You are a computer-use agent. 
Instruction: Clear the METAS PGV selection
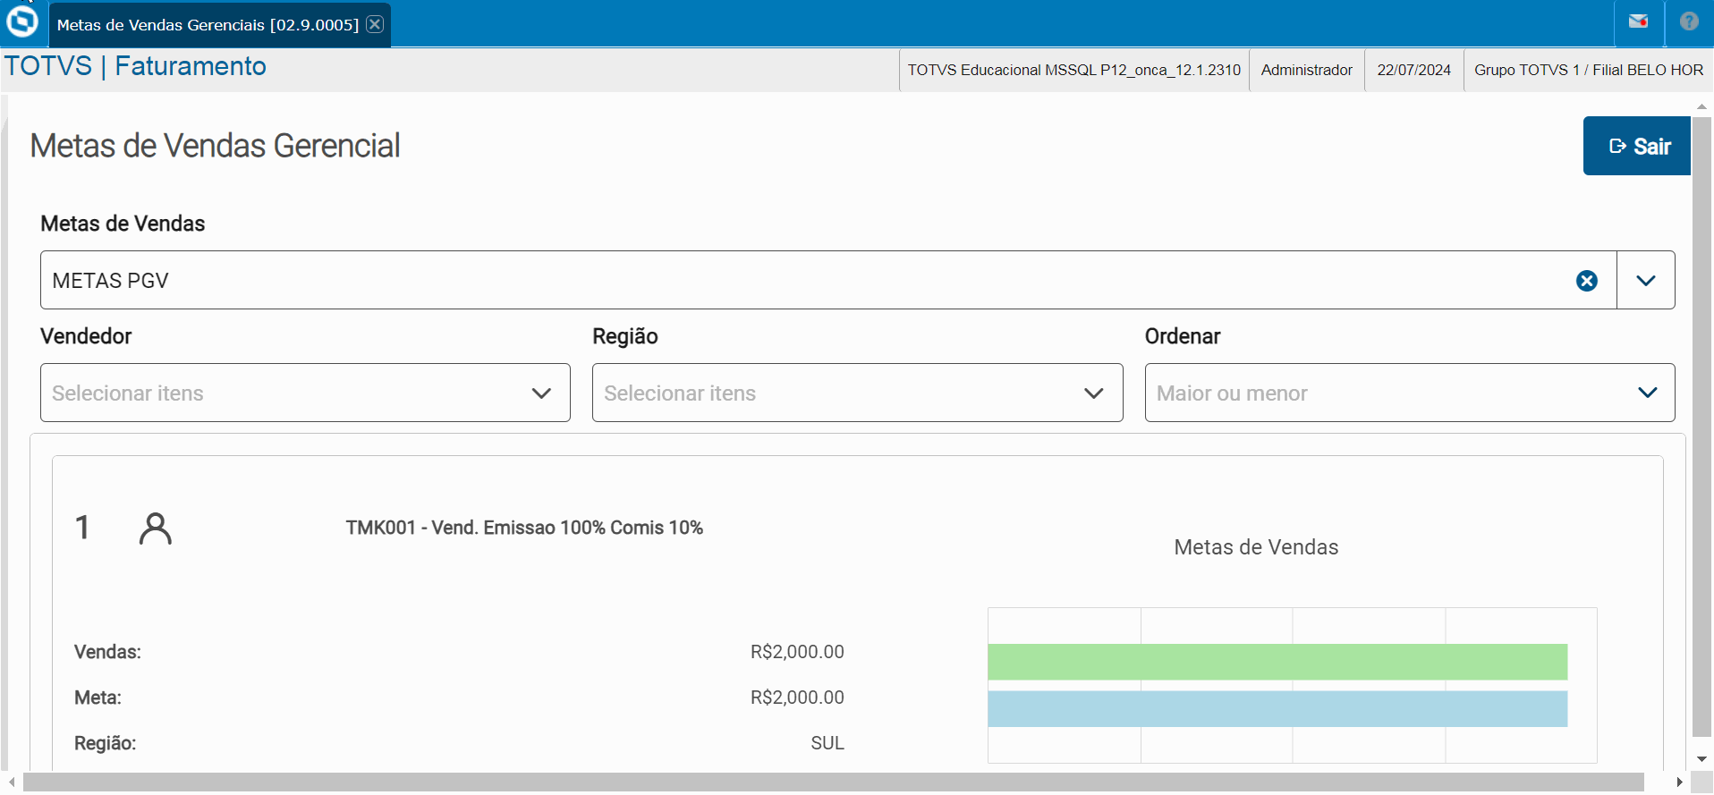pyautogui.click(x=1587, y=281)
